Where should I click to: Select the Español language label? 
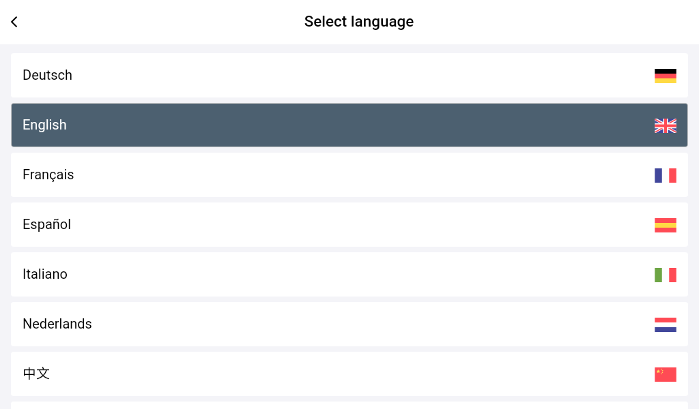click(x=46, y=224)
